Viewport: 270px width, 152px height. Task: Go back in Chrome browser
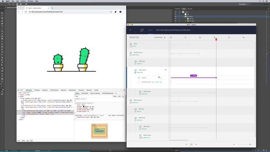[19, 12]
